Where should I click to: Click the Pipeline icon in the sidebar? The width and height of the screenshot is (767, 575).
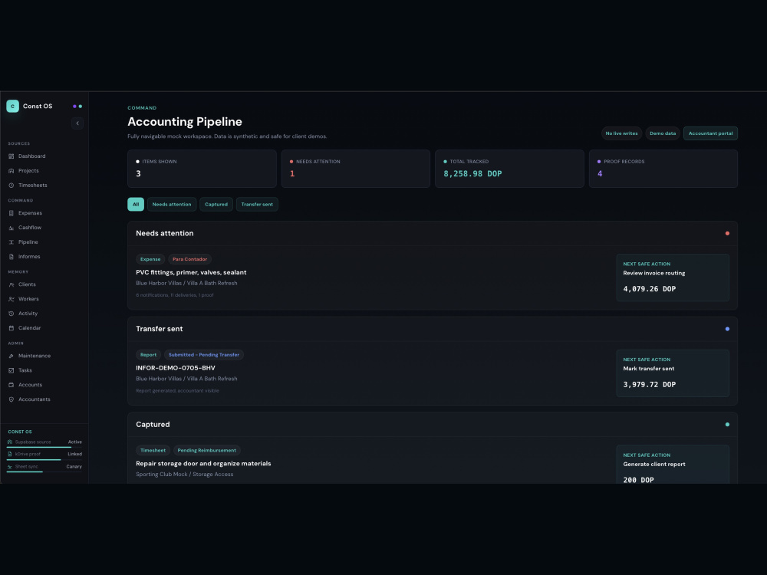click(12, 242)
